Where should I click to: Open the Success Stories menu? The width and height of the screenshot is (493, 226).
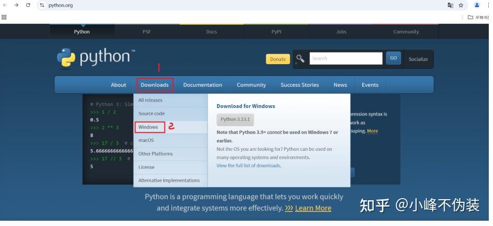[x=300, y=85]
